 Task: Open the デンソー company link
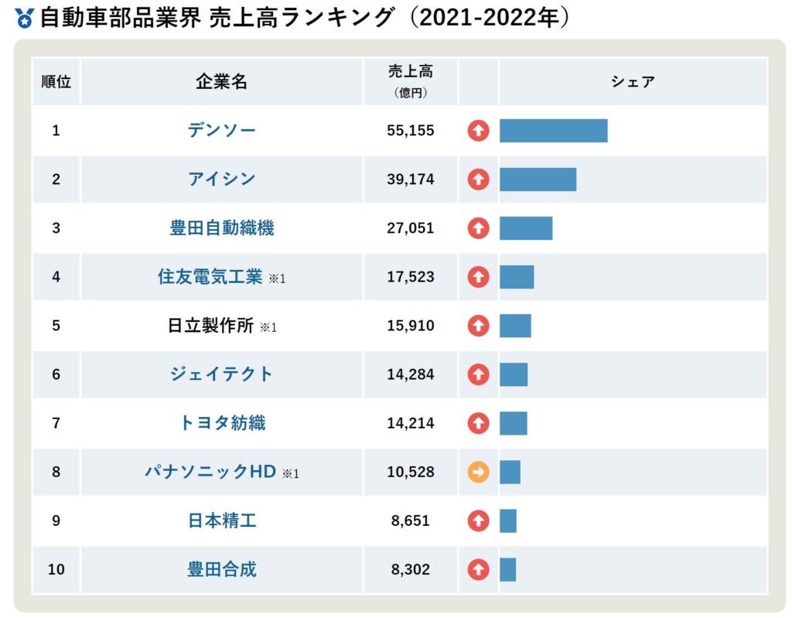[x=222, y=130]
